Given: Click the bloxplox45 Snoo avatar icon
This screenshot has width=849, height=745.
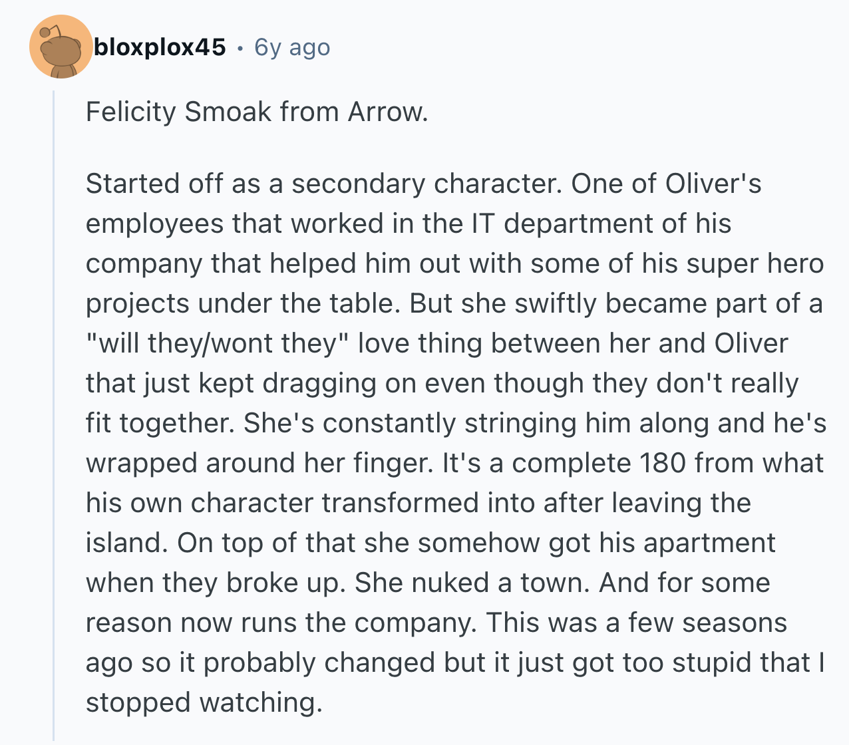Looking at the screenshot, I should coord(61,47).
